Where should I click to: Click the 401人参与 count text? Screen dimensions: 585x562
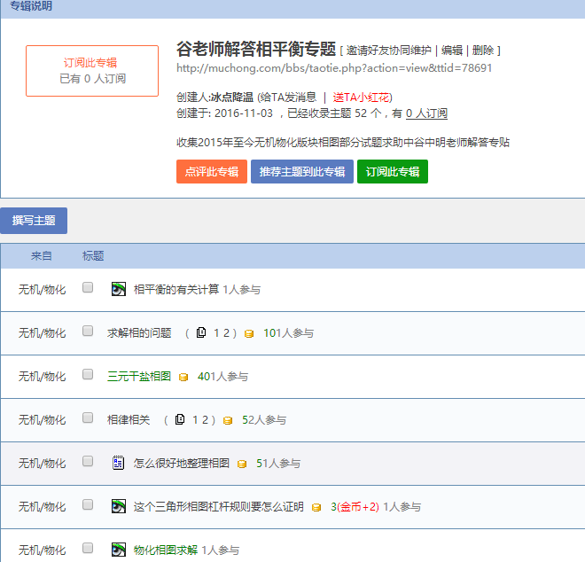pyautogui.click(x=222, y=376)
